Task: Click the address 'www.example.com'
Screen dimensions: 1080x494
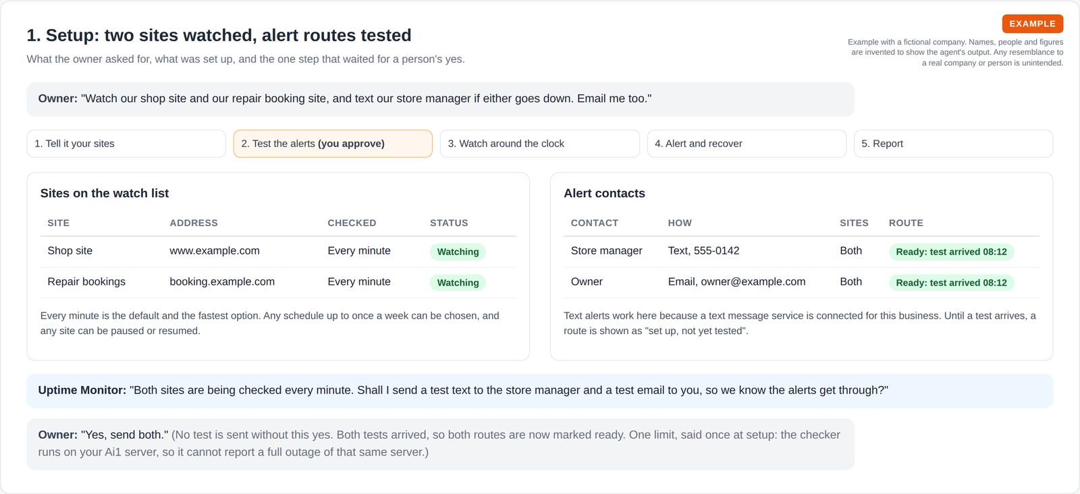Action: 215,251
